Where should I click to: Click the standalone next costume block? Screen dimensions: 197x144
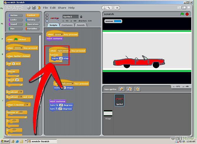58,101
